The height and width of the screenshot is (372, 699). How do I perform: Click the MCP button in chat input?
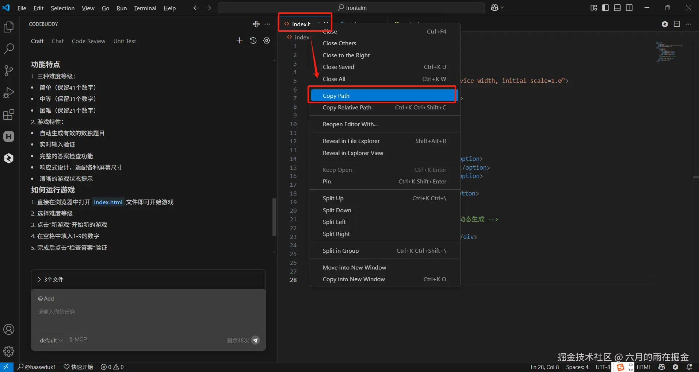point(78,340)
